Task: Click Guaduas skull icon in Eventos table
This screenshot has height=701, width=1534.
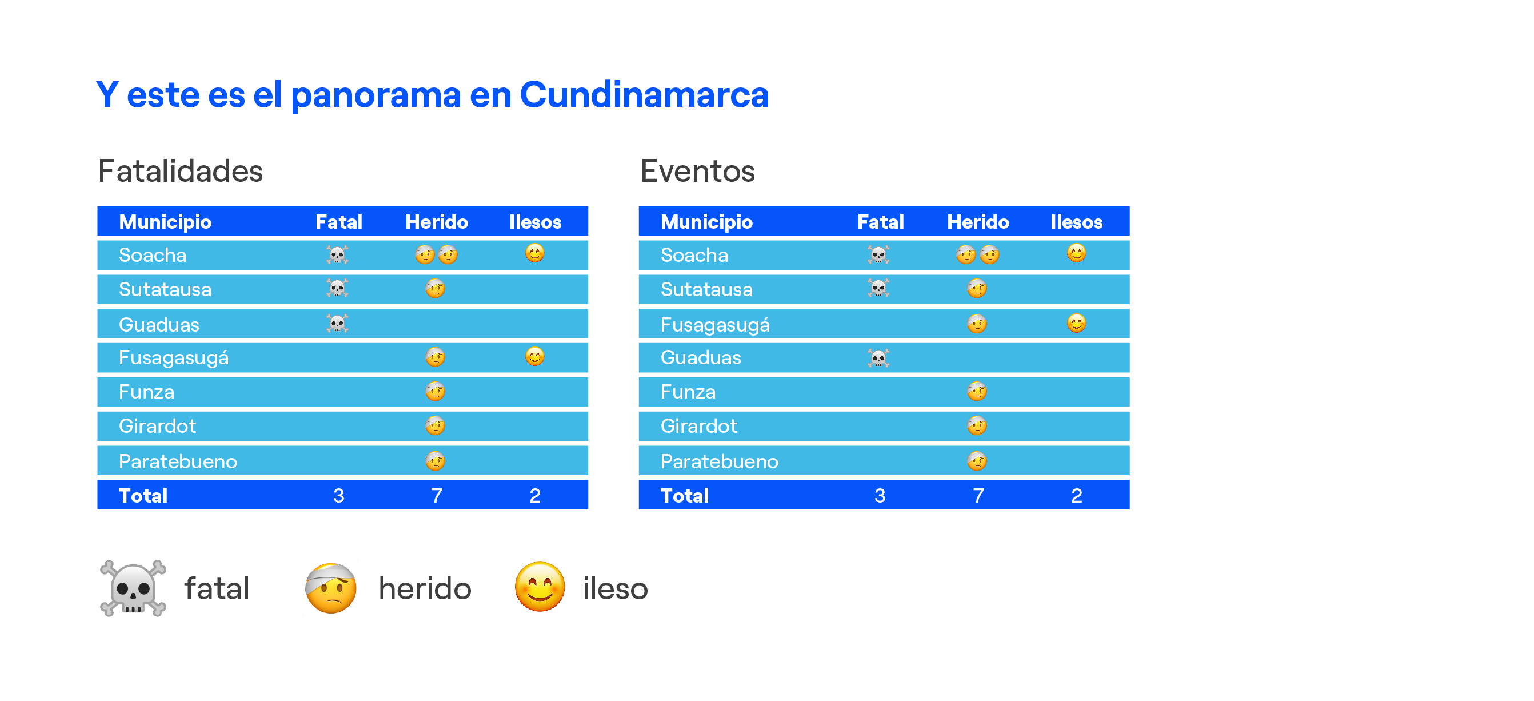Action: point(878,358)
